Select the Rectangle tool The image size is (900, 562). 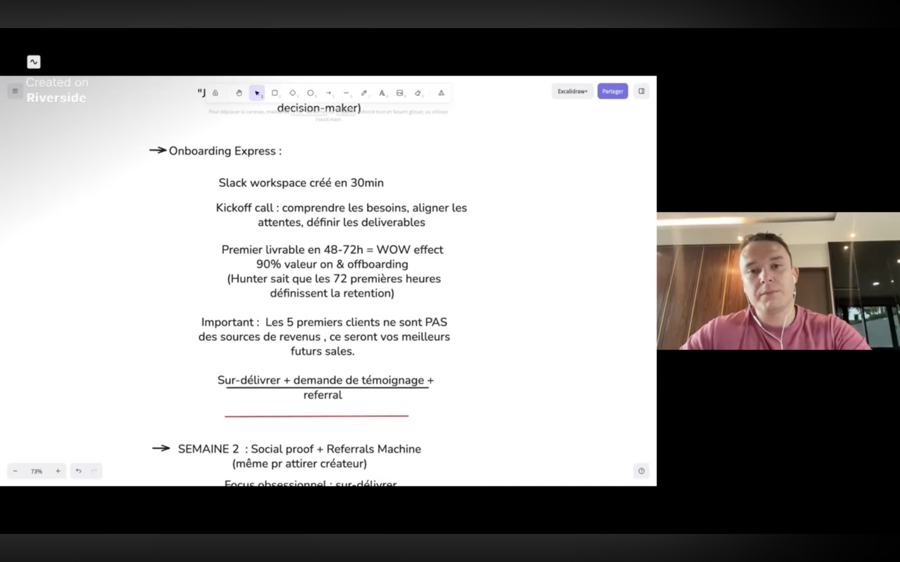point(275,93)
